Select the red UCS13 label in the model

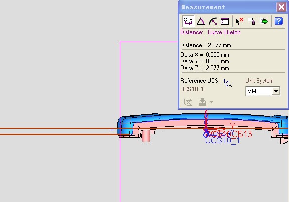click(x=240, y=134)
